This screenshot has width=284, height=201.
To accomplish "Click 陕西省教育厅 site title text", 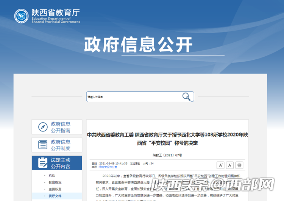I will coord(56,12).
